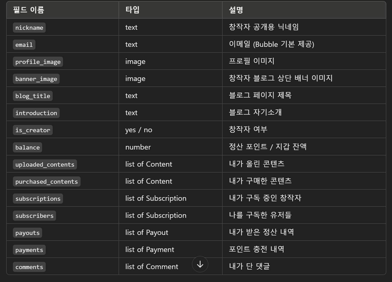The image size is (392, 282).
Task: Click the blog_title field tag
Action: [x=33, y=96]
